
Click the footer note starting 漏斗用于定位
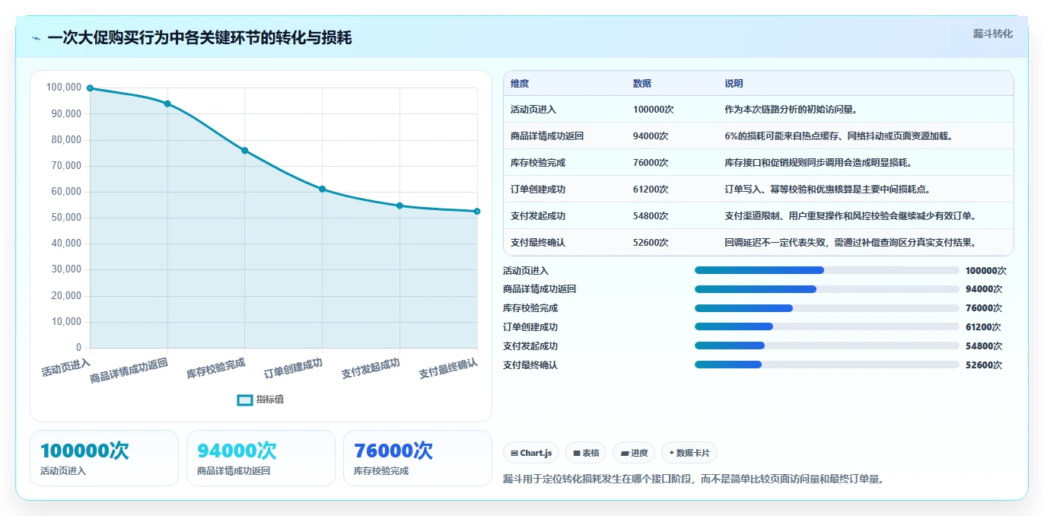click(693, 479)
